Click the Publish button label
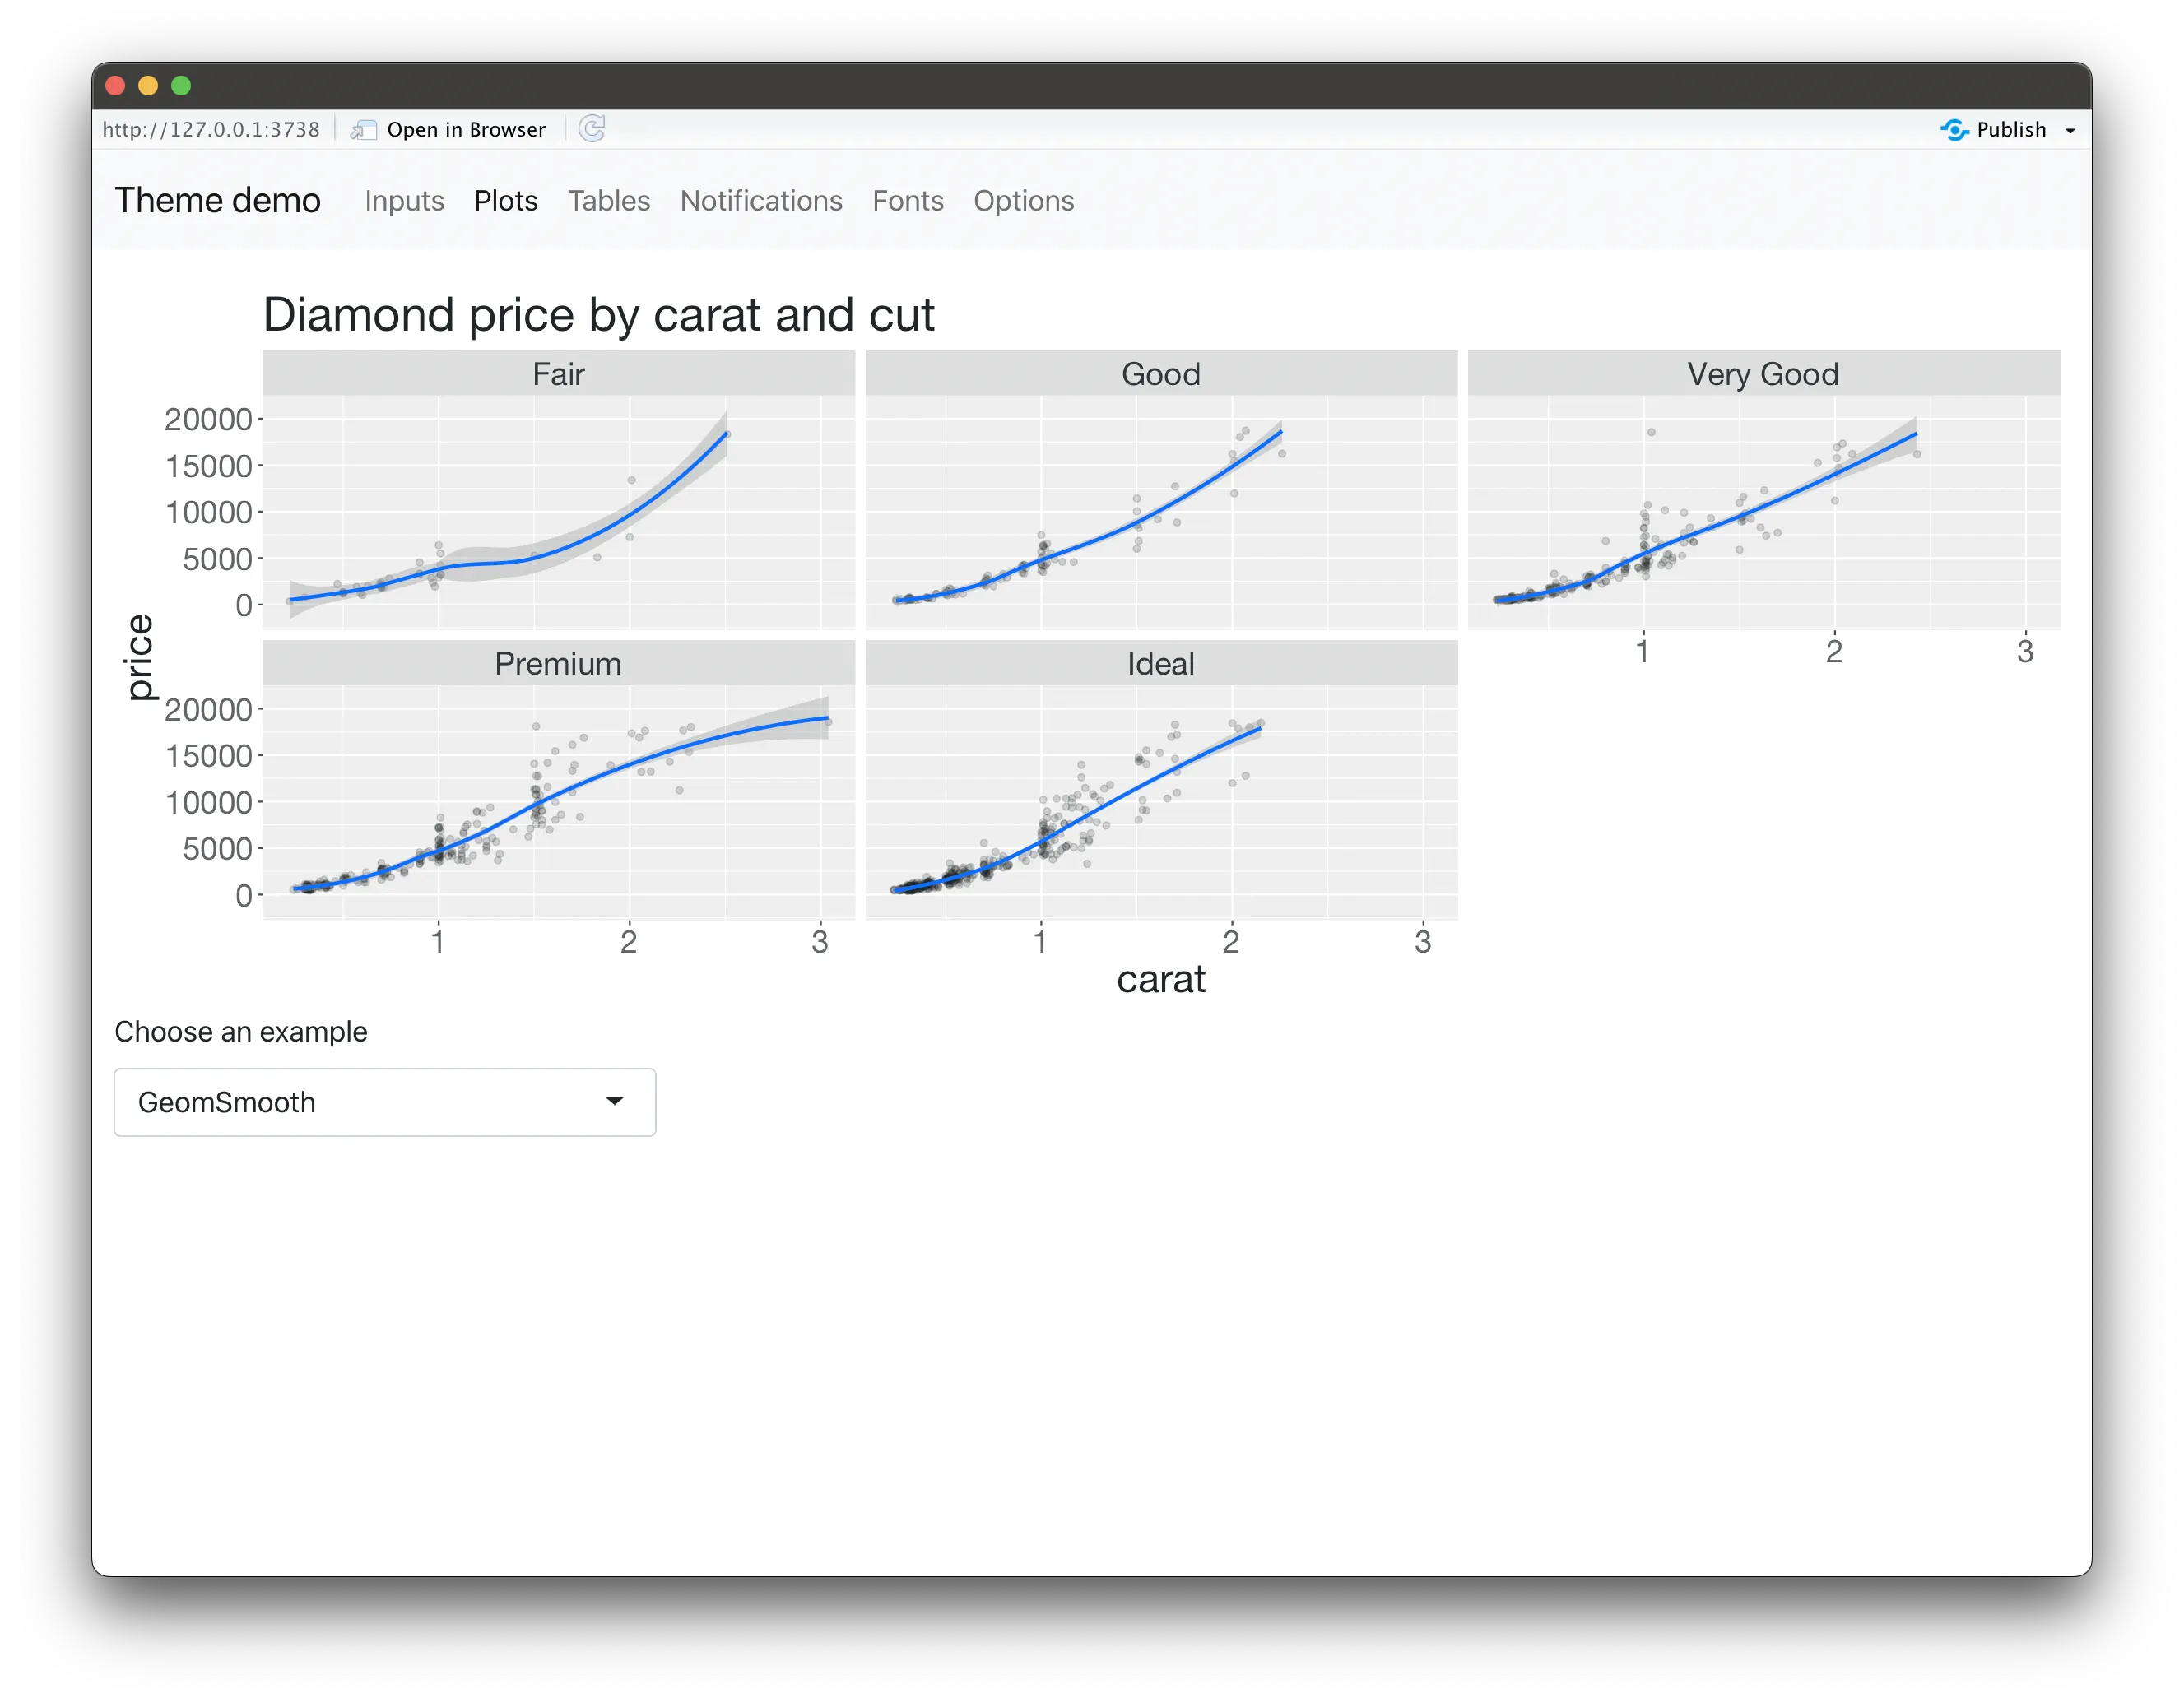The image size is (2184, 1698). coord(2011,130)
